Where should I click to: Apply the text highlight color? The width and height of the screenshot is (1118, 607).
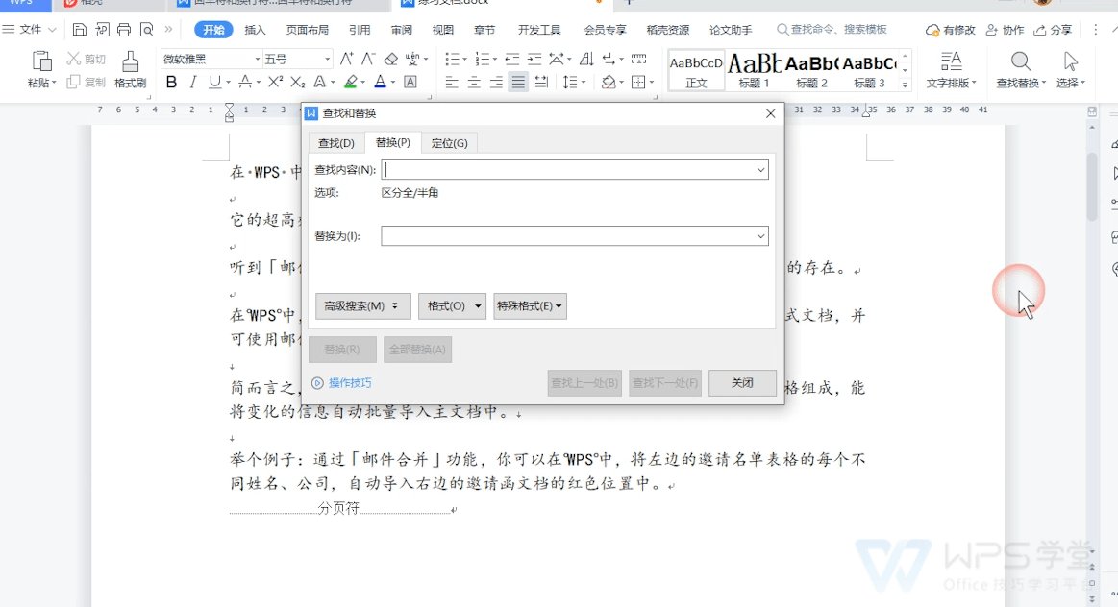[x=350, y=82]
